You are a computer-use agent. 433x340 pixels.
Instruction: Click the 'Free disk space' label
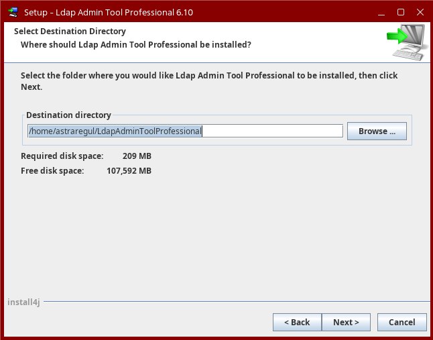[52, 171]
